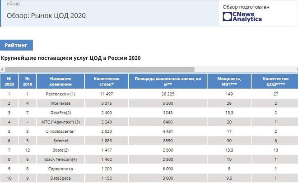Select the DataSpace company name
The image size is (298, 183).
point(61,178)
